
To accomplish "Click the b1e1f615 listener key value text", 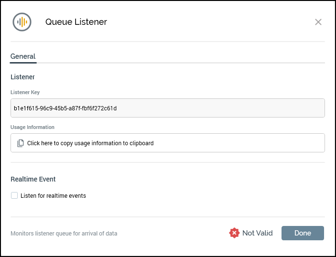I will point(65,108).
